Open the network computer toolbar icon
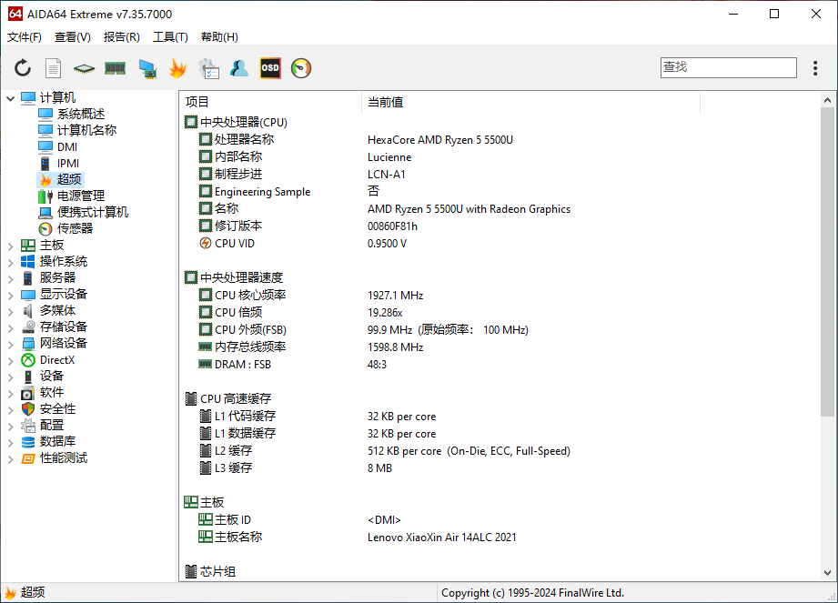Viewport: 838px width, 603px height. (147, 68)
